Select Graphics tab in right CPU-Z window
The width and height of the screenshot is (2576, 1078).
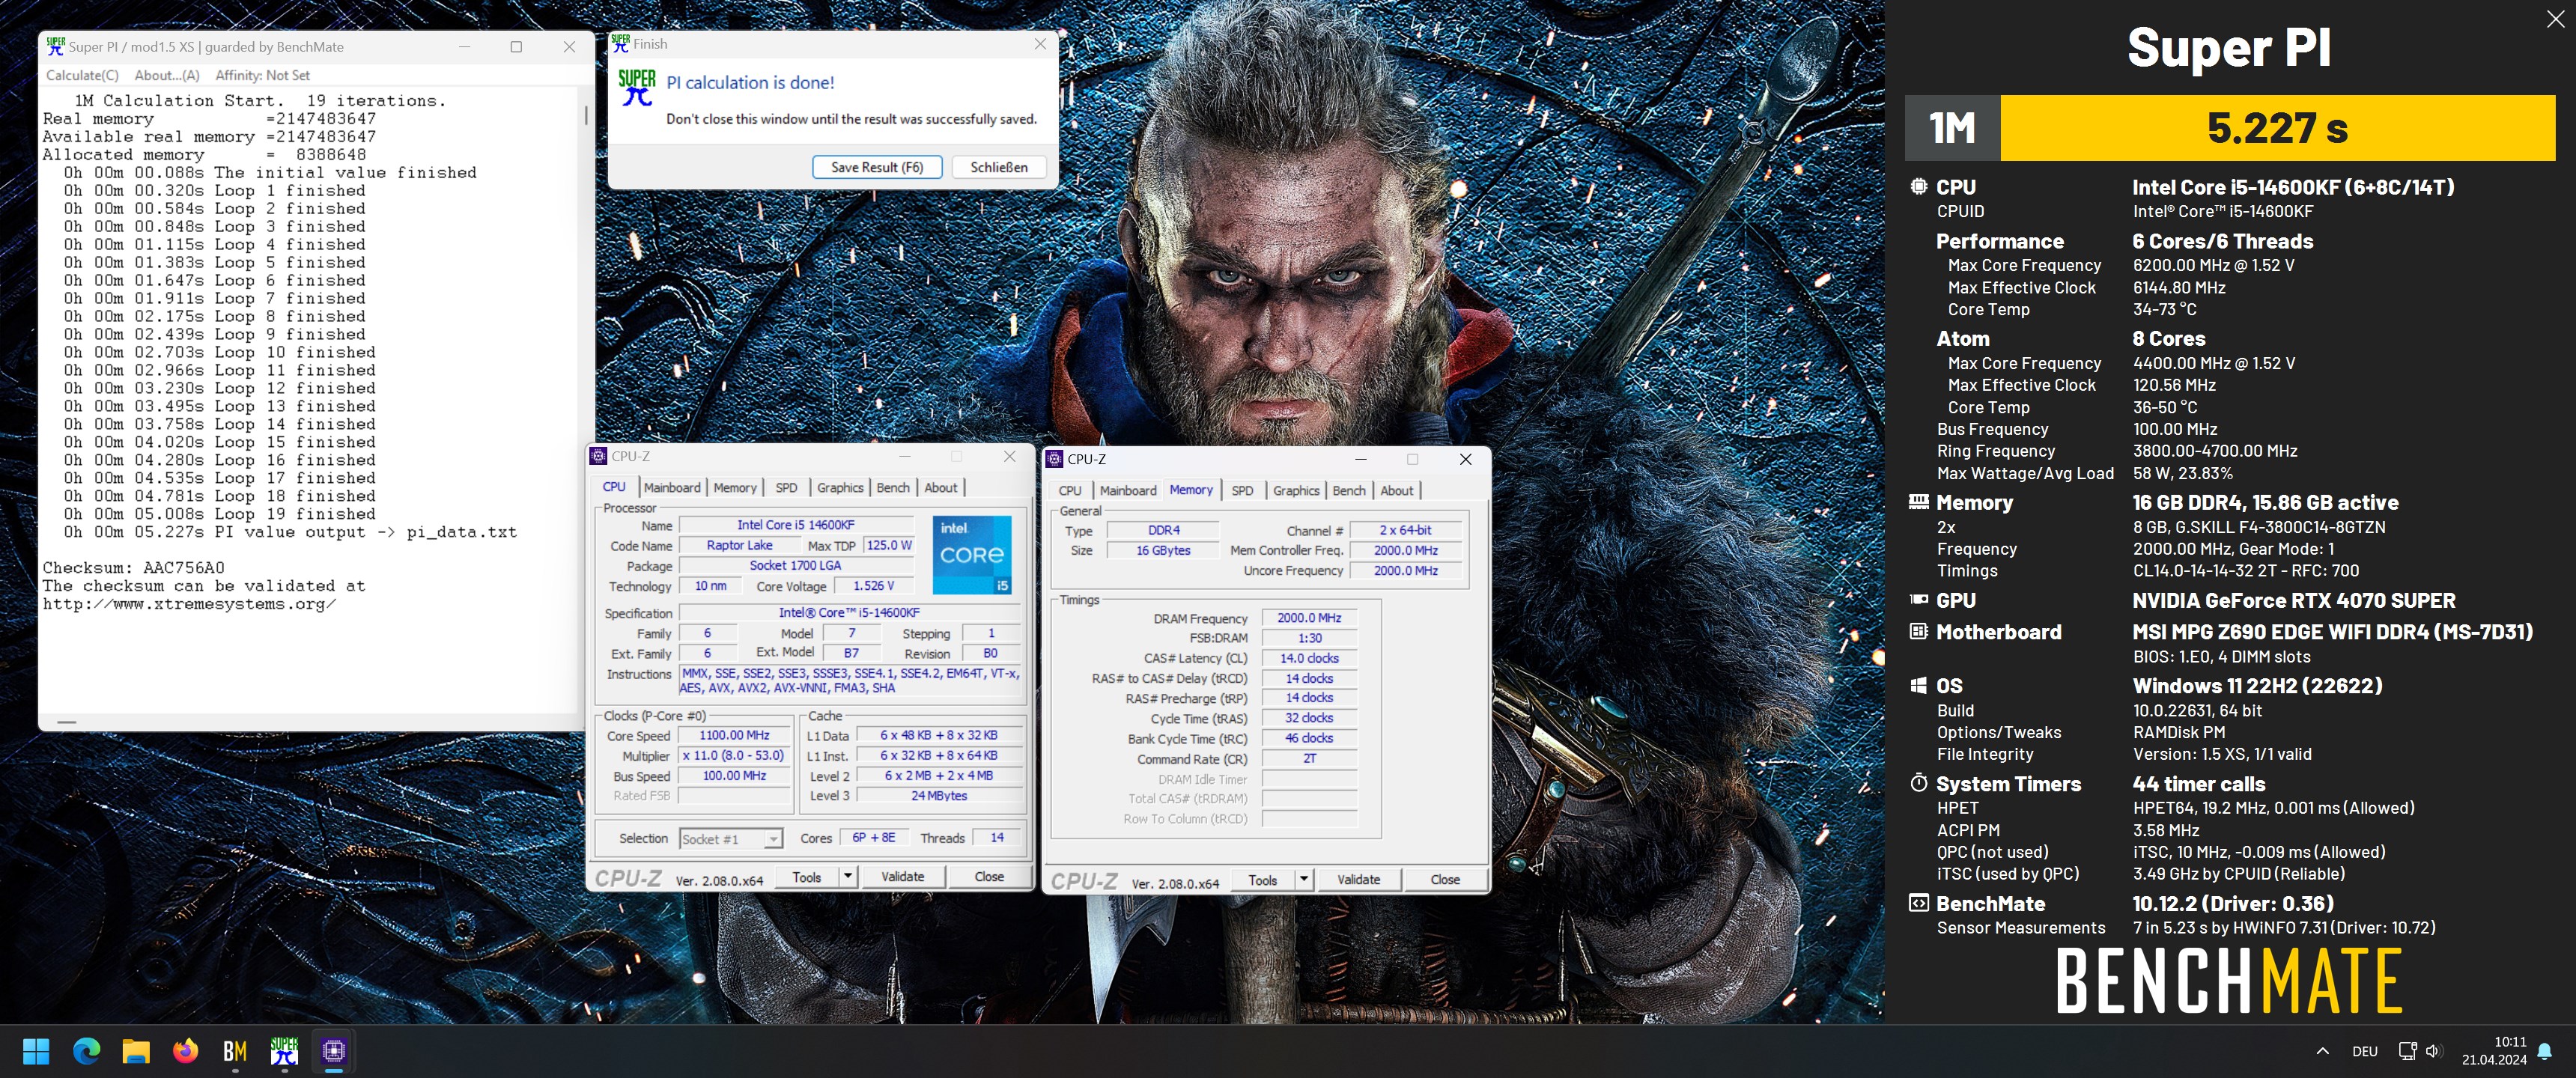click(1296, 490)
